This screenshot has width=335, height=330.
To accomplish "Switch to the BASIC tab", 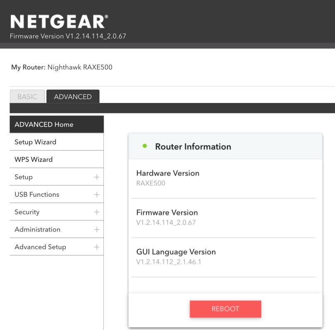I will pos(27,96).
